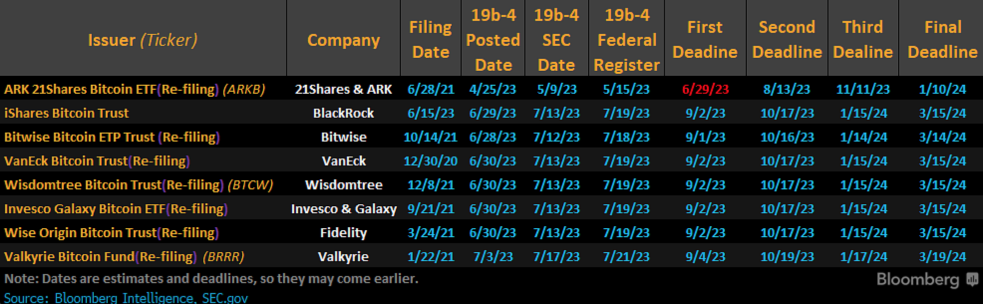This screenshot has height=304, width=983.
Task: Click the VanEck filing date 12/30/20
Action: point(430,161)
